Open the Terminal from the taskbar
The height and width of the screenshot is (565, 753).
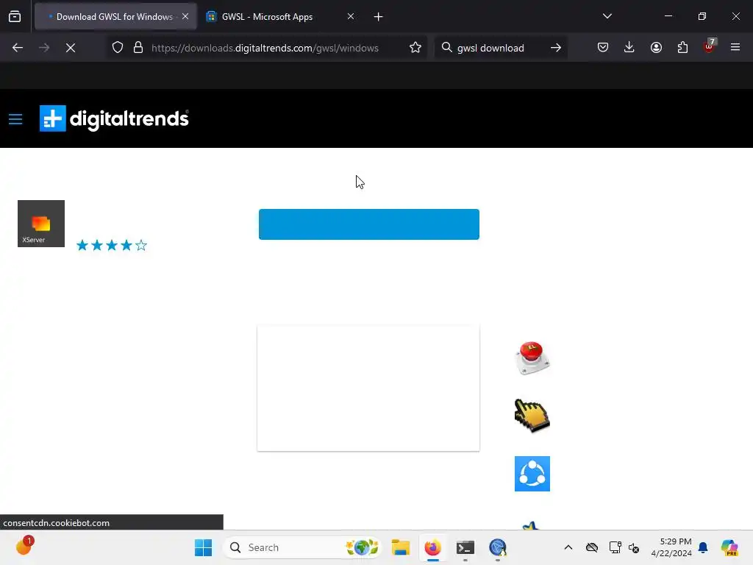pyautogui.click(x=465, y=547)
